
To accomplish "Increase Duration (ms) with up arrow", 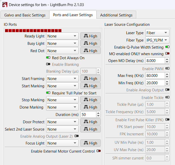I will (x=98, y=113).
